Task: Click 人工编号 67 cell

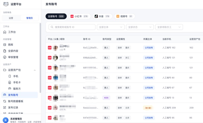Action: (x=168, y=88)
